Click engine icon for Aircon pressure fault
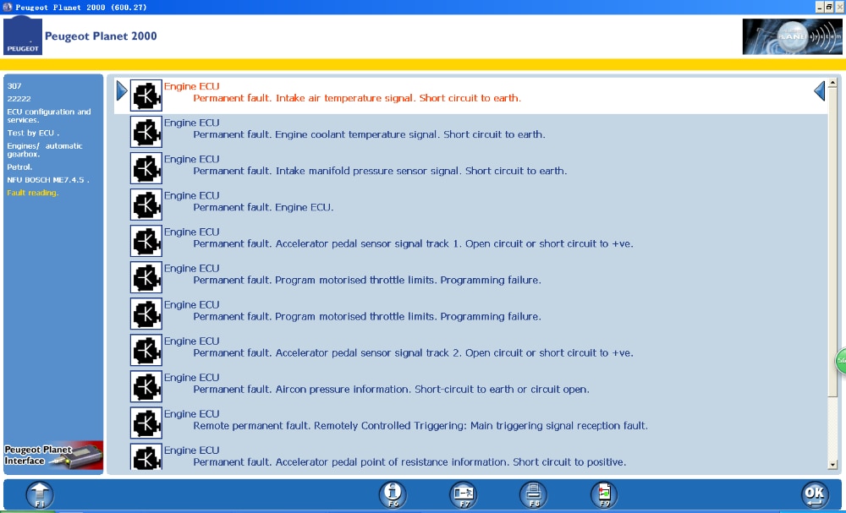This screenshot has width=846, height=513. click(146, 386)
